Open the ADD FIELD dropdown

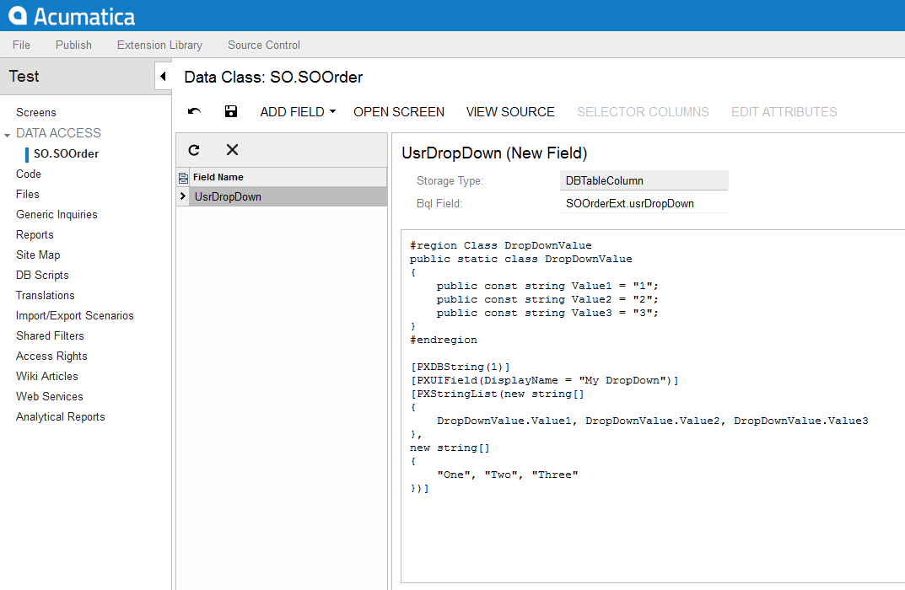tap(298, 112)
